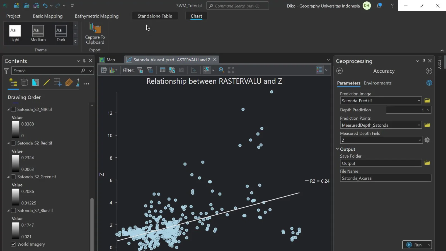Select List By Editing pencil icon
Image resolution: width=446 pixels, height=251 pixels.
click(47, 82)
